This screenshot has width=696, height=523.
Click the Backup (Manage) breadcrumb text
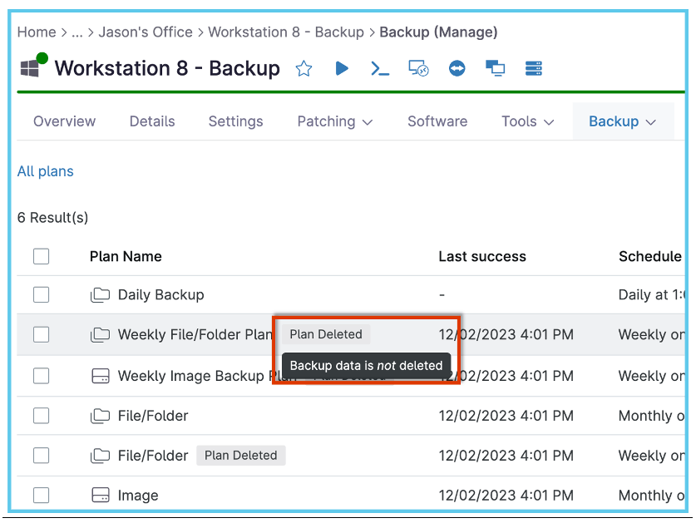(x=438, y=32)
